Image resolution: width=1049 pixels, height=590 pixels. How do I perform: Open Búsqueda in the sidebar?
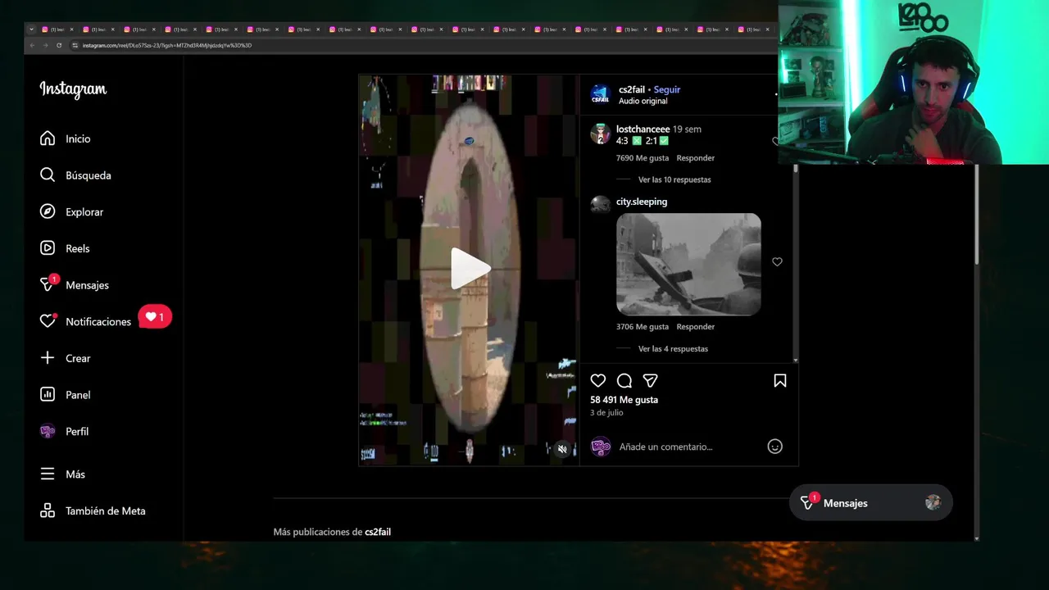click(x=75, y=175)
